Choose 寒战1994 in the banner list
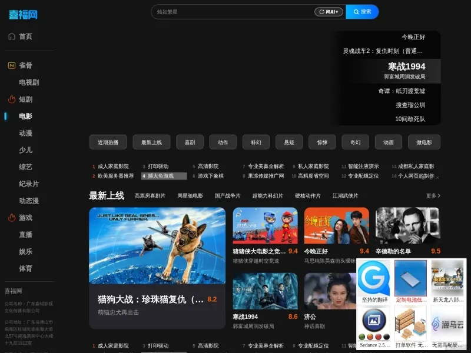 point(406,66)
